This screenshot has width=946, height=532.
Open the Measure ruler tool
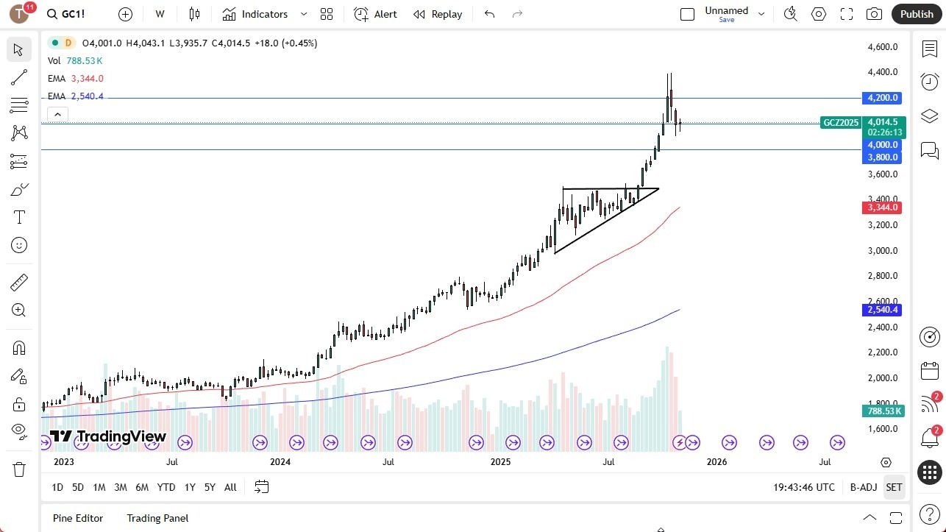click(19, 282)
